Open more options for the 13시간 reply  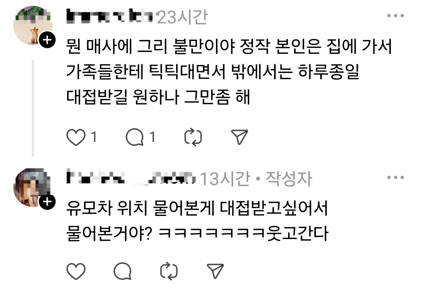tap(396, 177)
